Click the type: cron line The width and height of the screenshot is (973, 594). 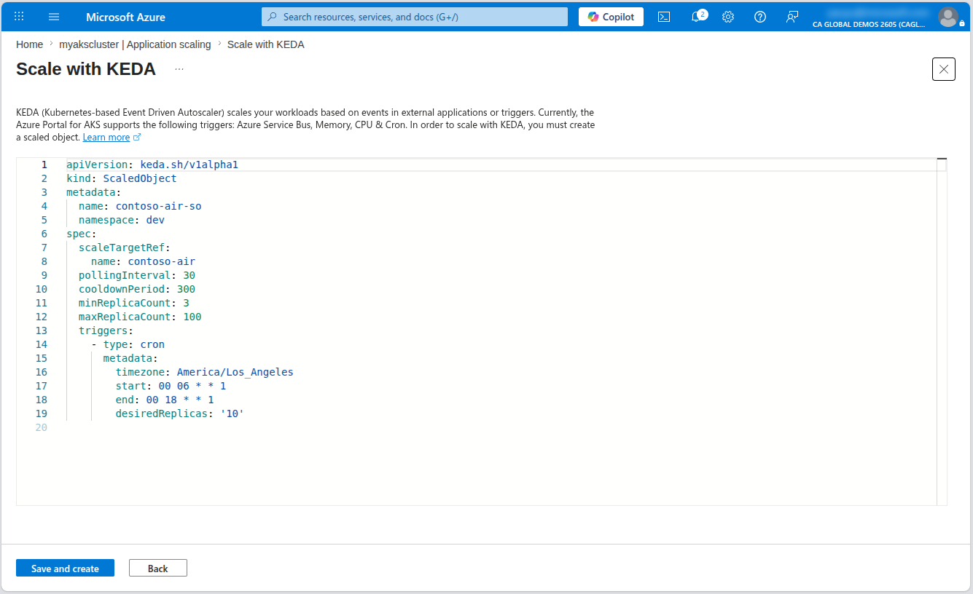(x=128, y=344)
